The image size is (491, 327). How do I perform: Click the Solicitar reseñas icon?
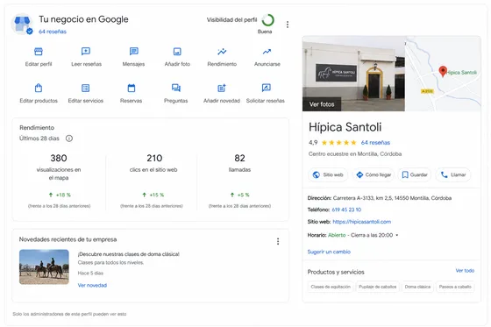tap(267, 88)
